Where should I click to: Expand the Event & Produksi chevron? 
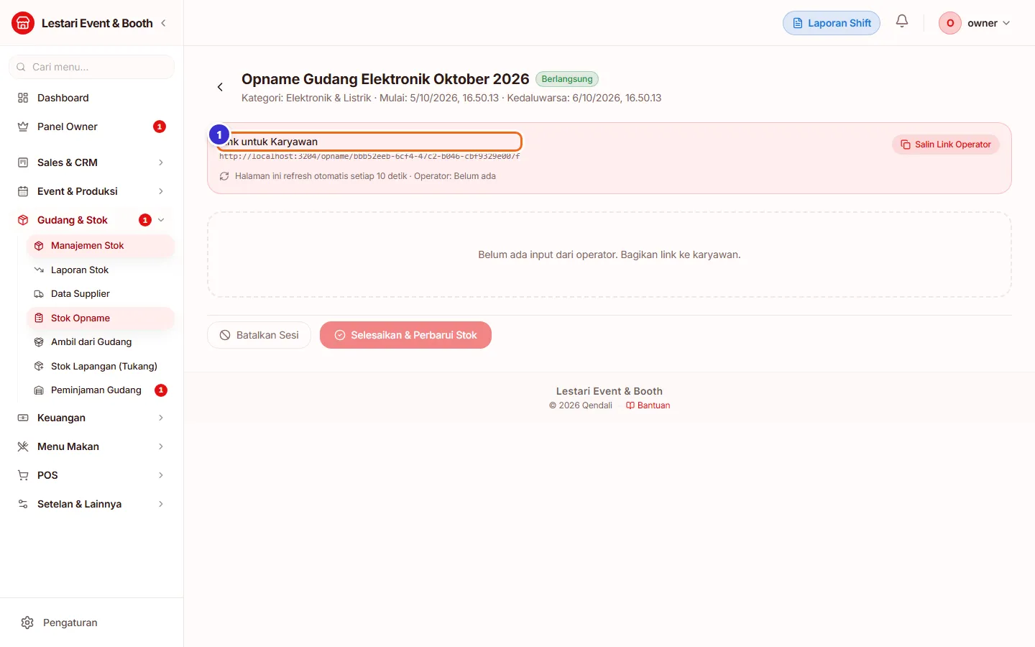pyautogui.click(x=161, y=191)
